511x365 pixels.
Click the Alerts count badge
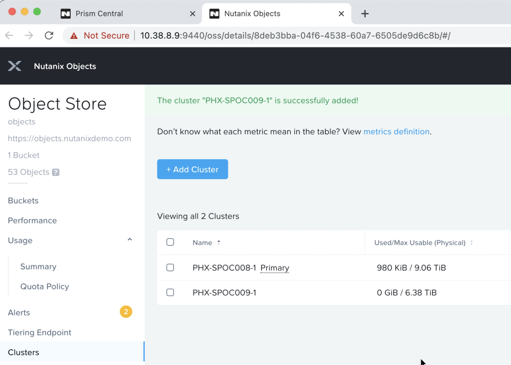tap(126, 312)
